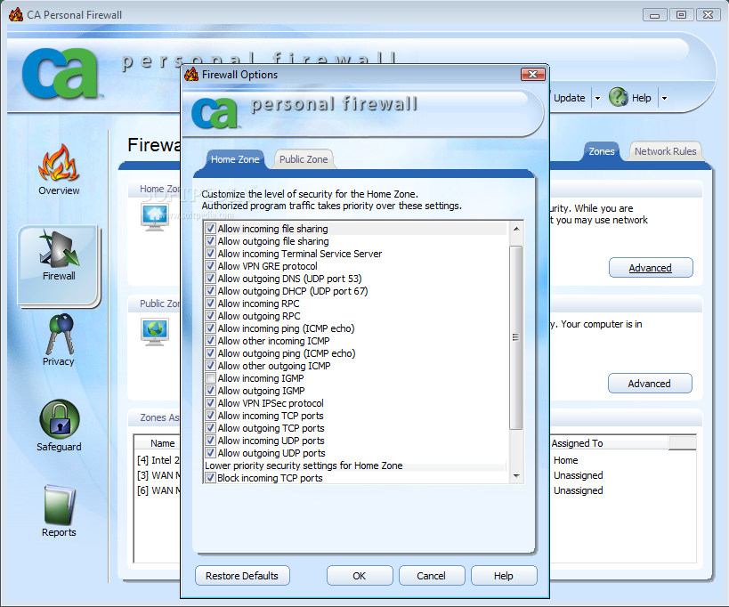Toggle Block incoming TCP ports
This screenshot has width=729, height=607.
click(x=210, y=478)
